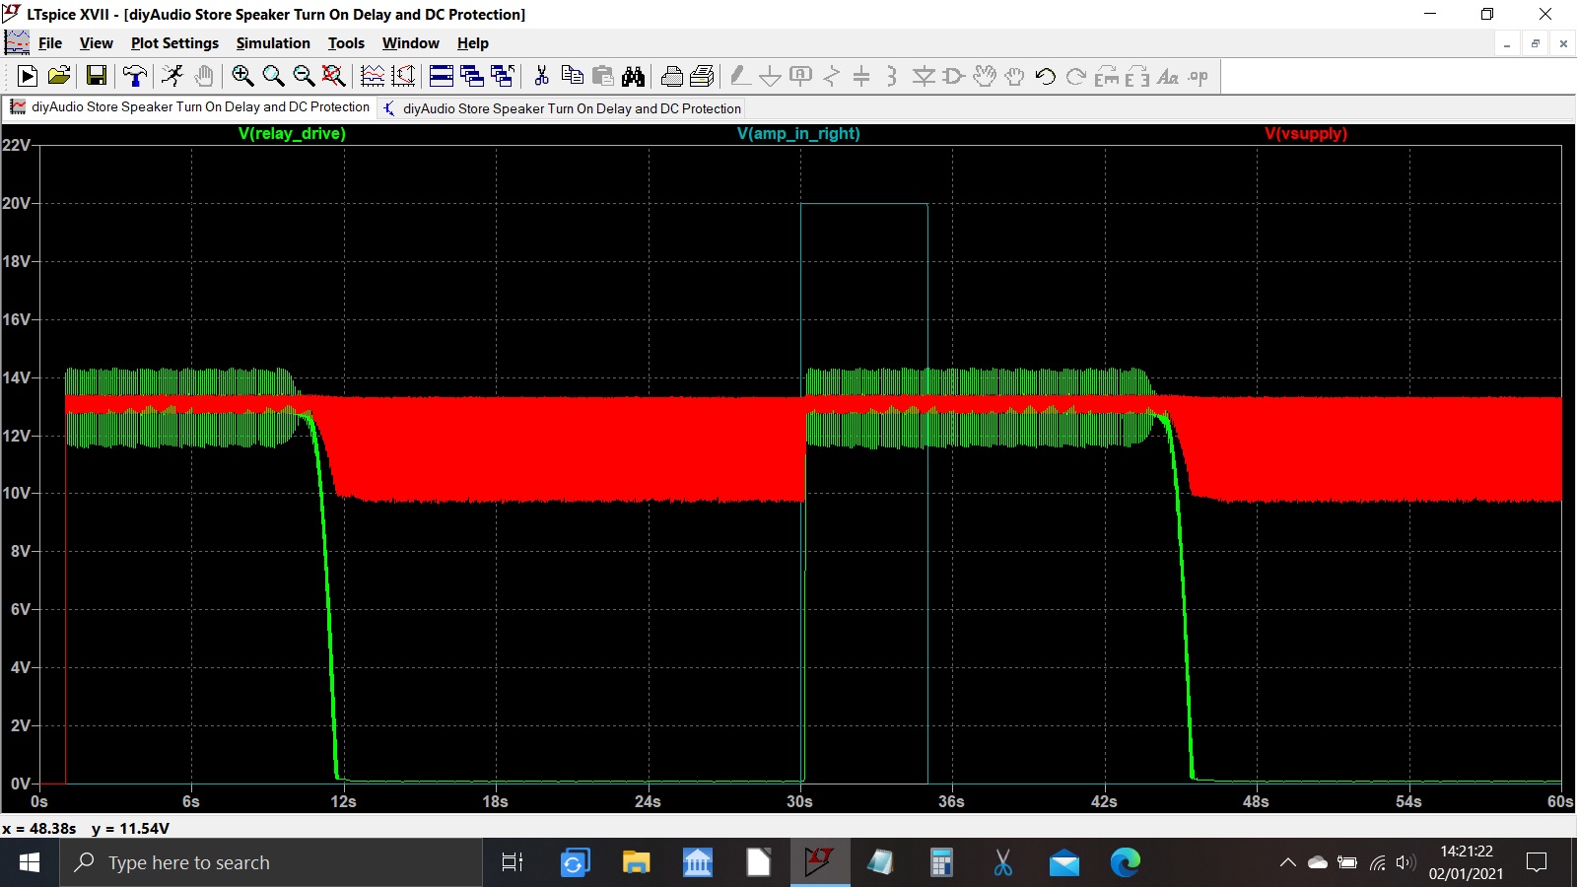
Task: Click the 30s horizontal axis label
Action: coord(799,801)
